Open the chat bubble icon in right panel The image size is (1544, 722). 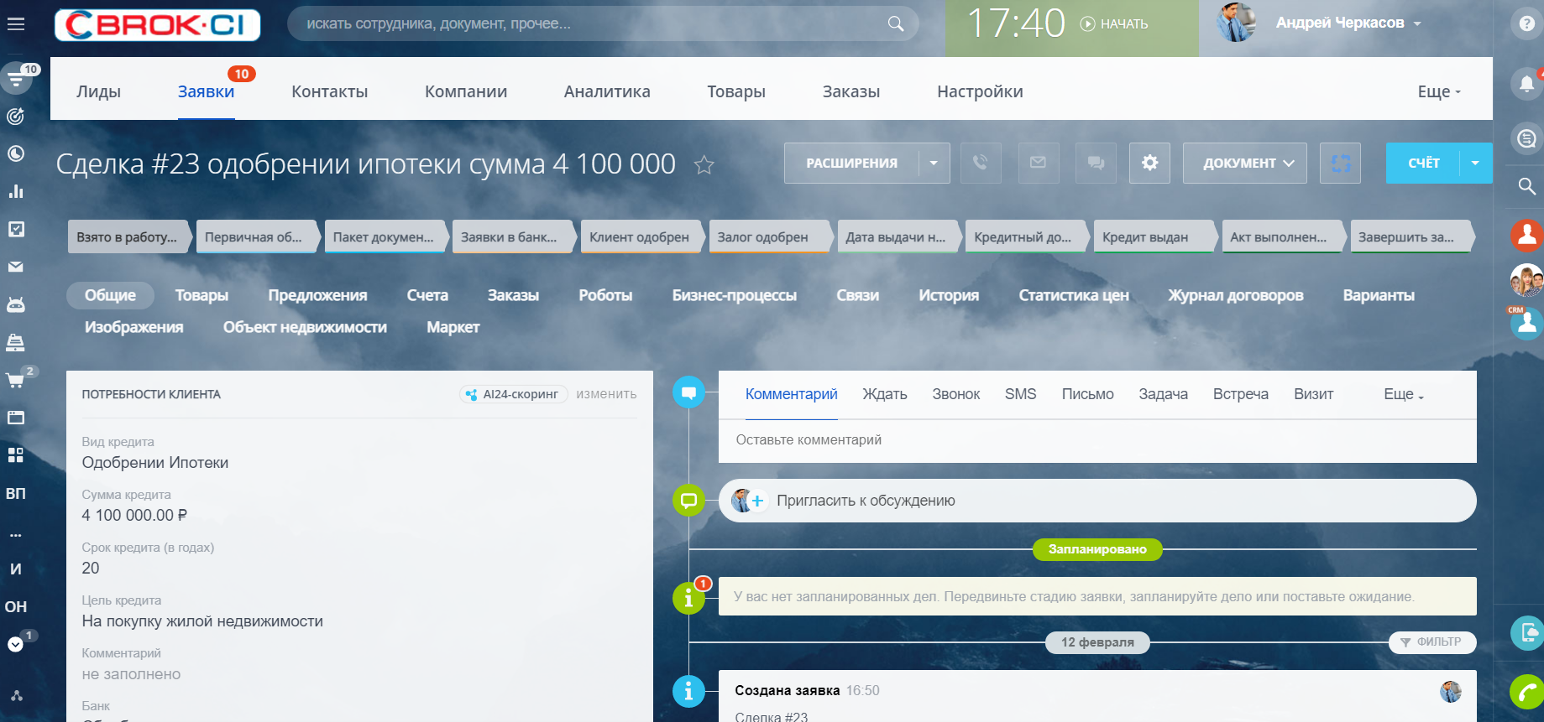(1526, 138)
